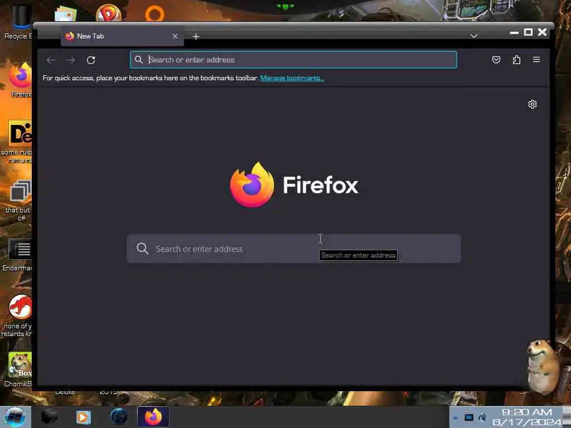Open the Windows Start orb
This screenshot has width=571, height=428.
14,417
